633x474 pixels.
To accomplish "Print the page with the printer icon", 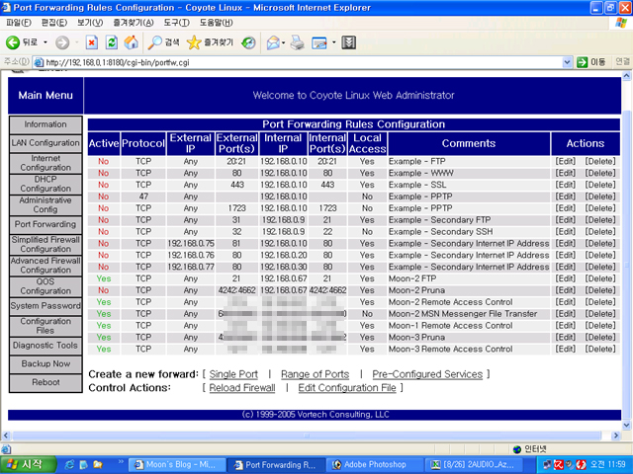I will pyautogui.click(x=298, y=42).
